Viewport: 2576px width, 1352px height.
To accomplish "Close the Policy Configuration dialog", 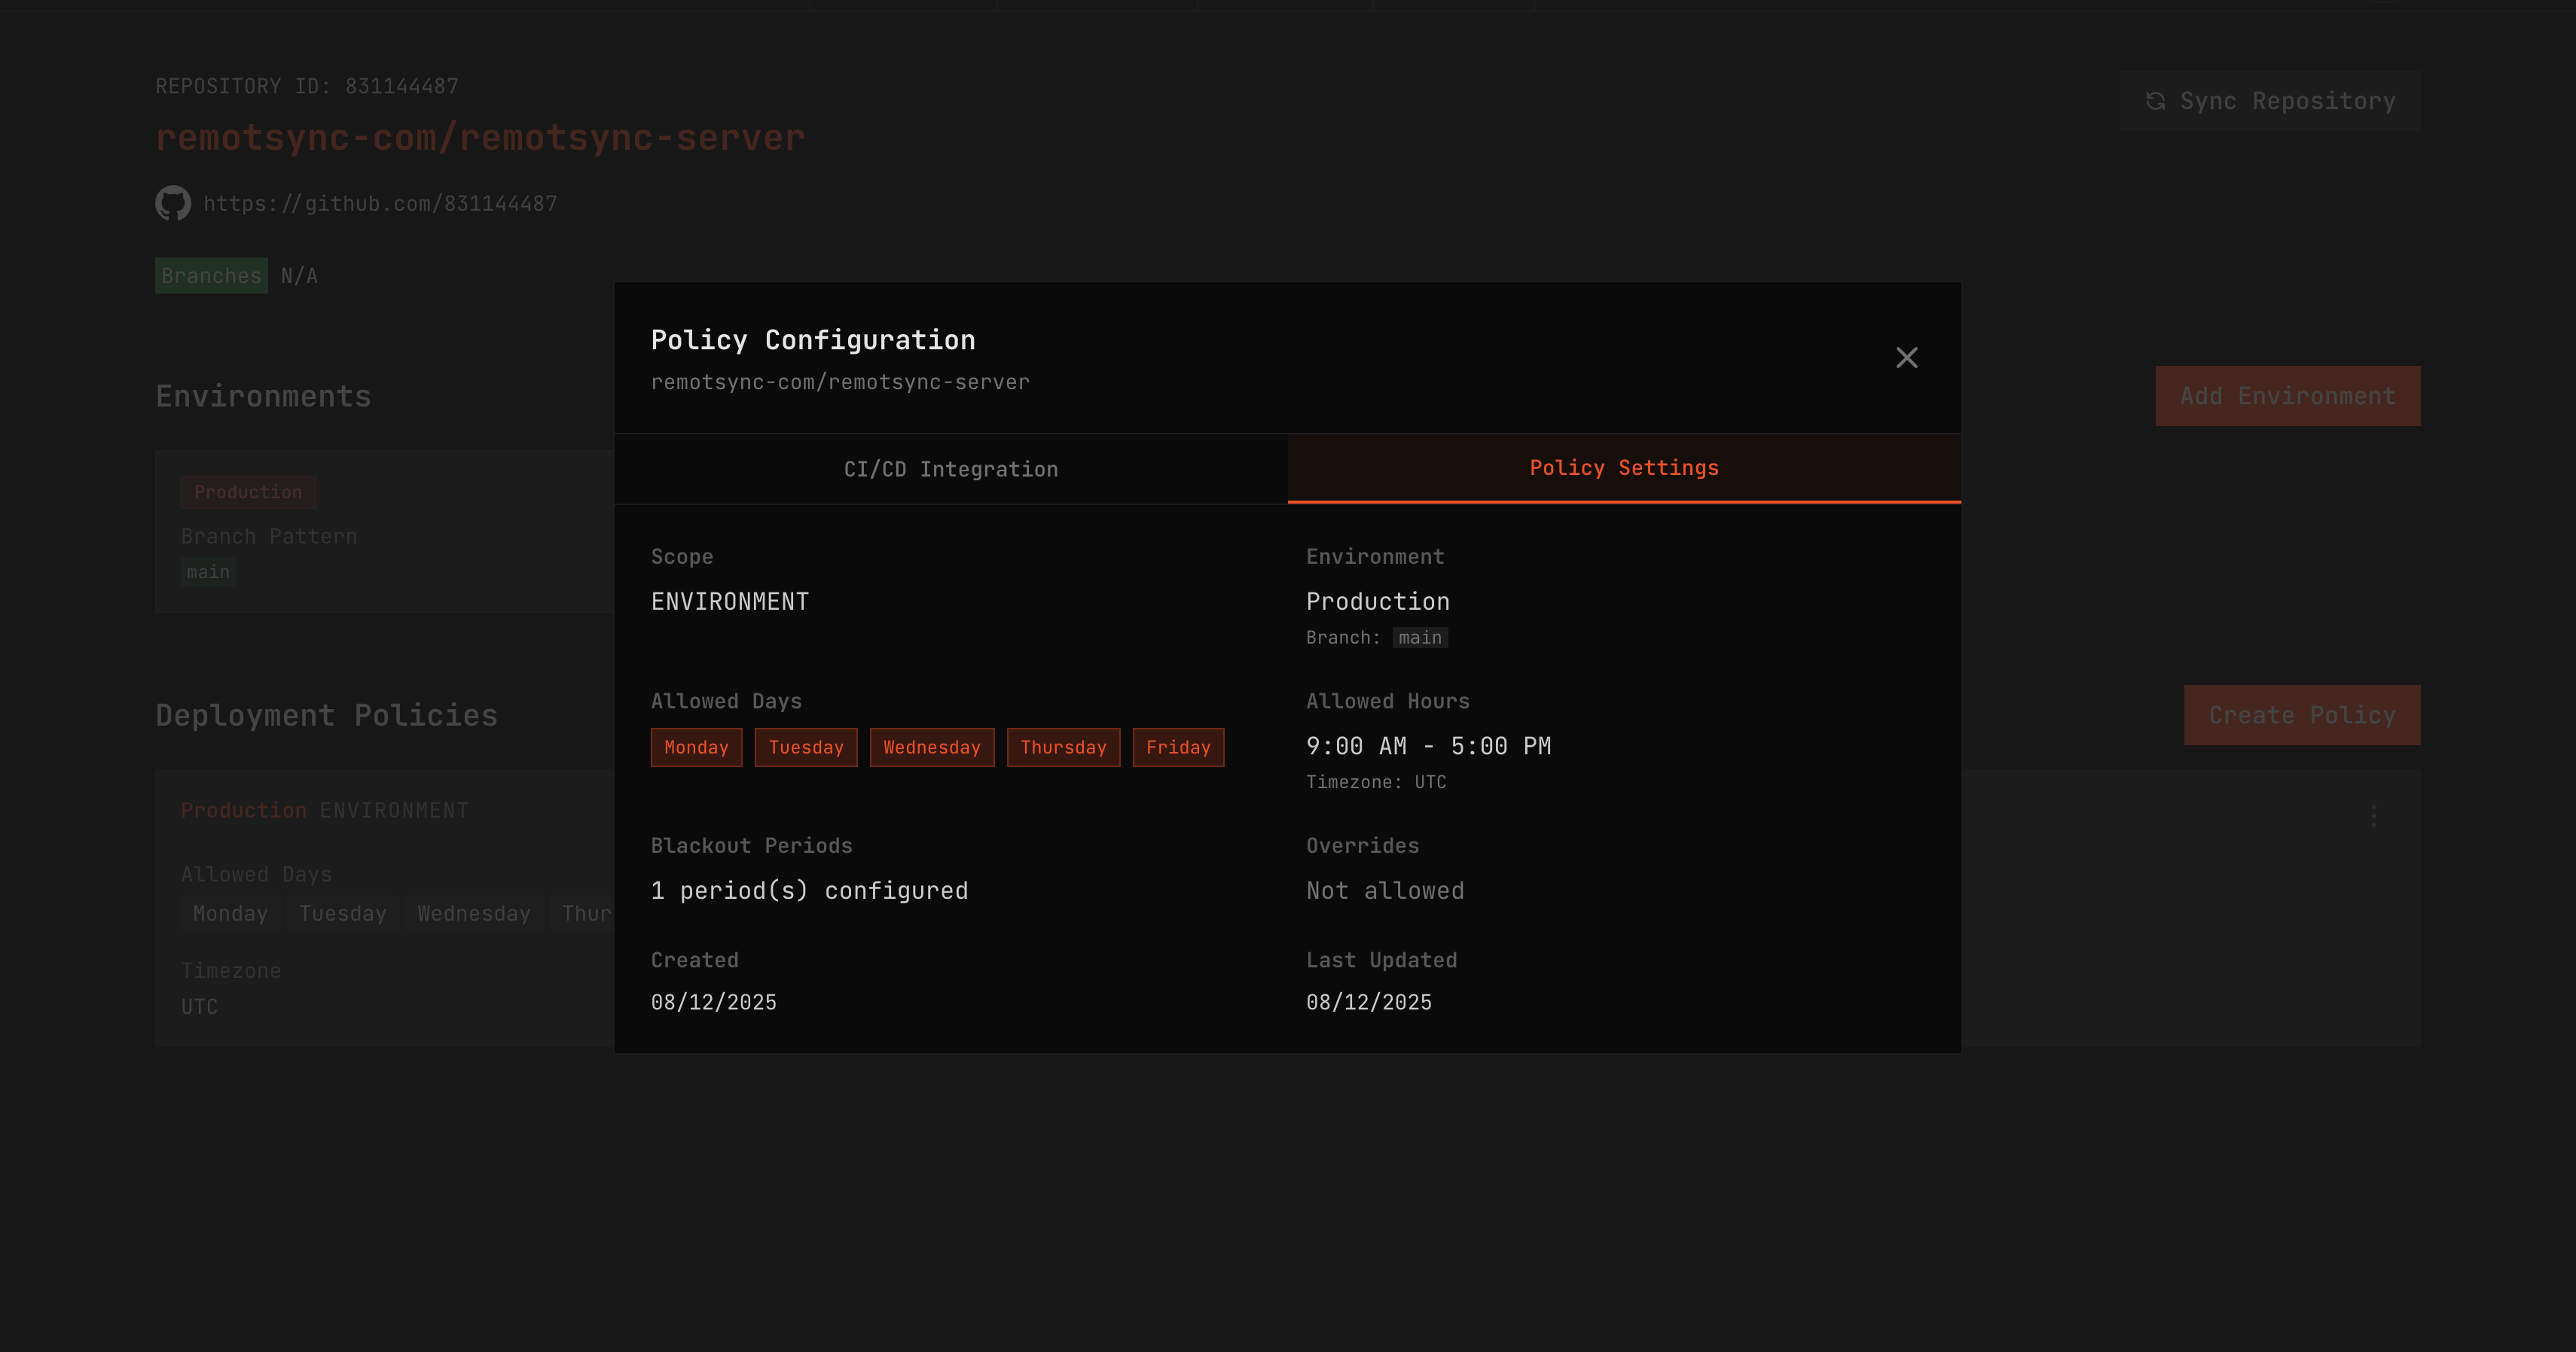I will (1906, 358).
